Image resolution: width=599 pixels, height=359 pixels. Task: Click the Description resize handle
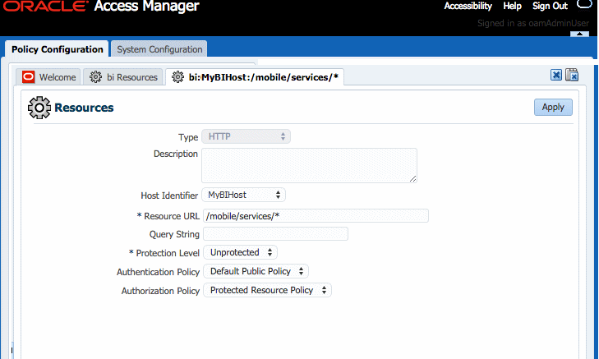pyautogui.click(x=412, y=179)
